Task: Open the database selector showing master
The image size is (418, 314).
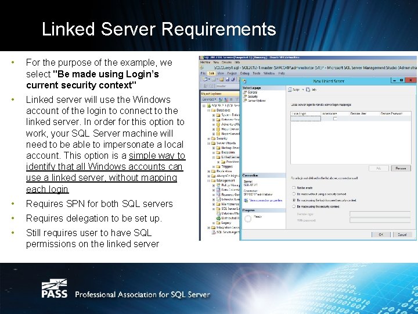Action: pos(228,86)
